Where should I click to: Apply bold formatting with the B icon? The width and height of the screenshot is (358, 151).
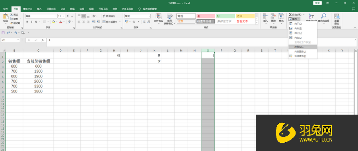pos(27,22)
